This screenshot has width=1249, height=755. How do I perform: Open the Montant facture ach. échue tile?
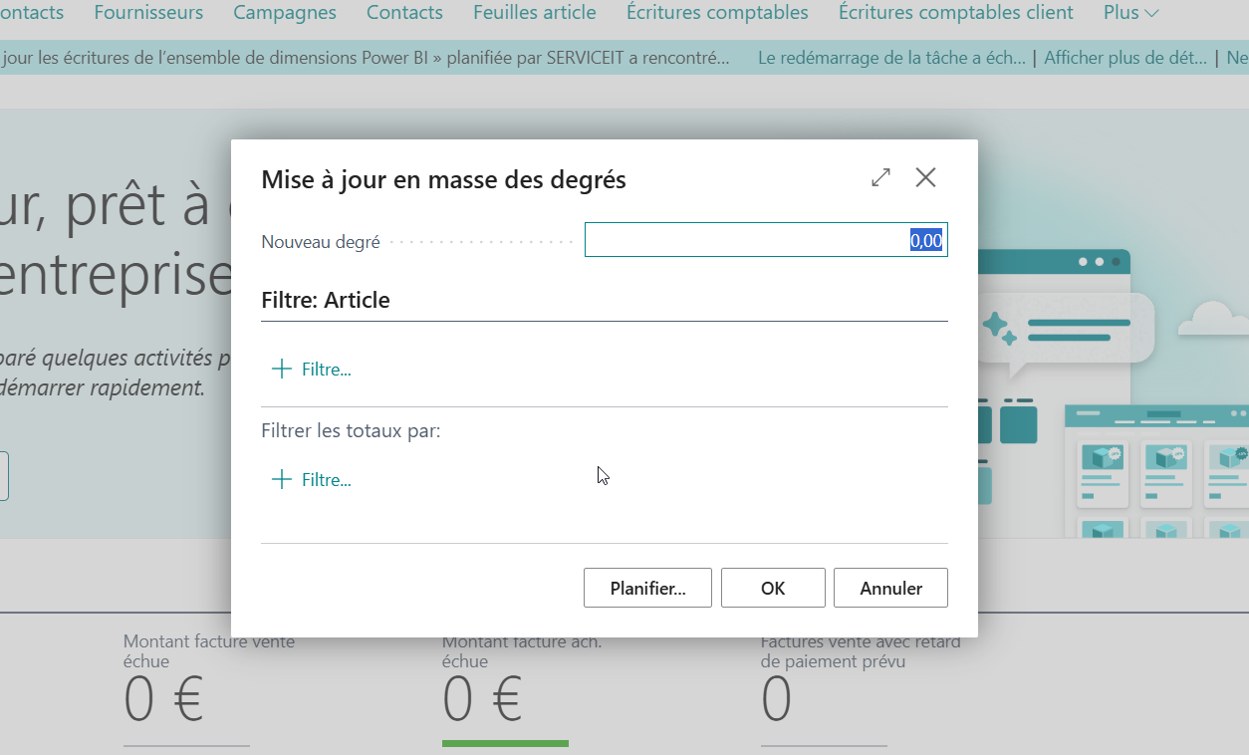pyautogui.click(x=522, y=689)
